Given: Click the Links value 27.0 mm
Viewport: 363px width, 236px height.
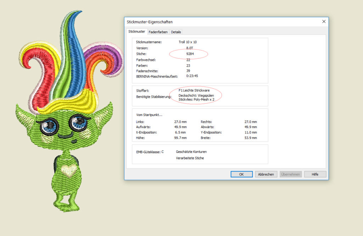Looking at the screenshot, I should (180, 122).
